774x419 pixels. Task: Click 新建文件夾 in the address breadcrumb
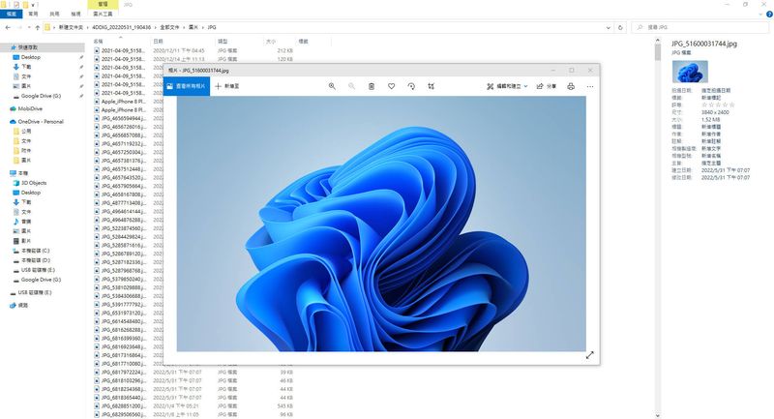71,28
